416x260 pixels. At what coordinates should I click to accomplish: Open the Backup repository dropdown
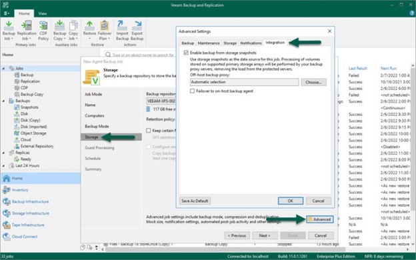coord(161,101)
